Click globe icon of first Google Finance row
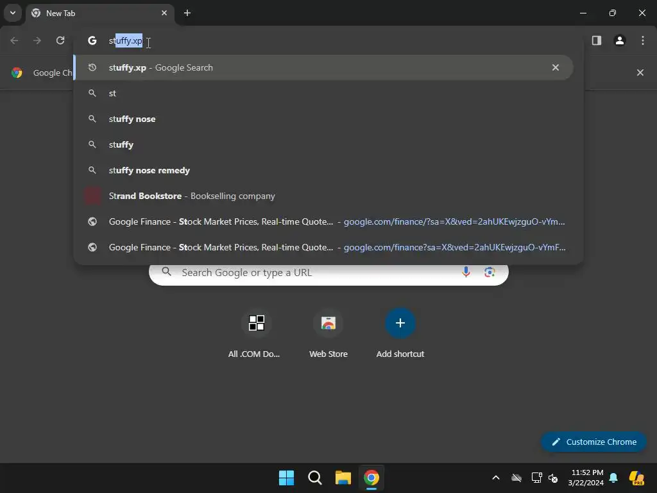 tap(92, 221)
